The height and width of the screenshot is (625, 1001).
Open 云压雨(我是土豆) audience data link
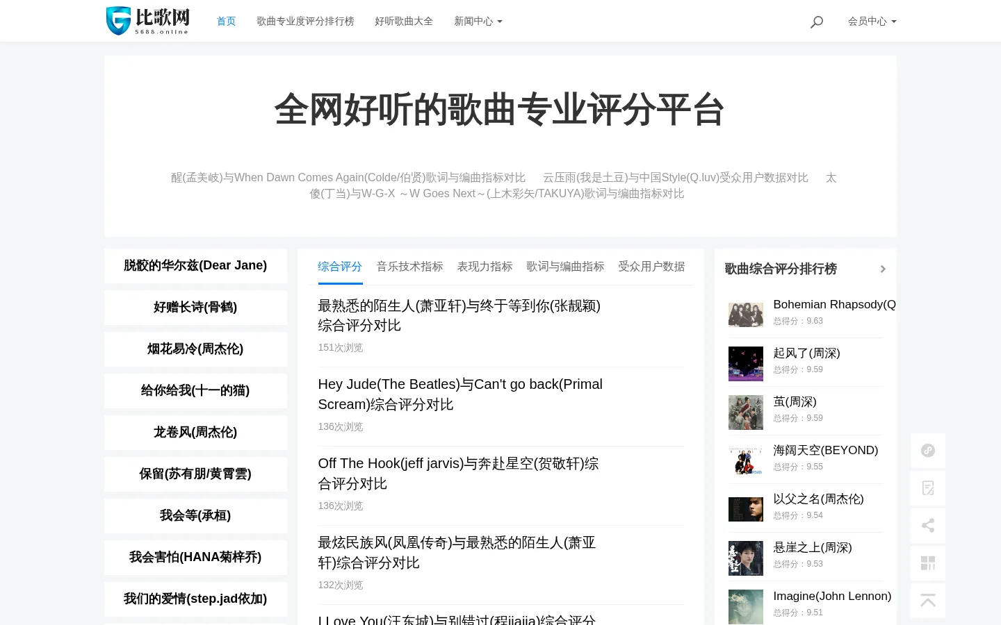click(676, 178)
